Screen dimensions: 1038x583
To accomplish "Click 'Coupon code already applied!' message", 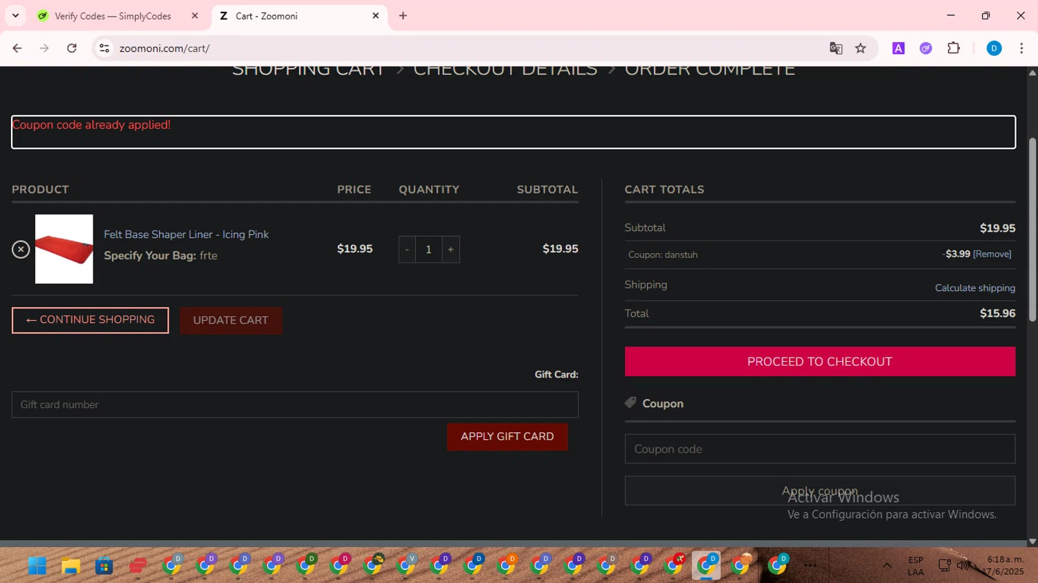I will coord(91,125).
